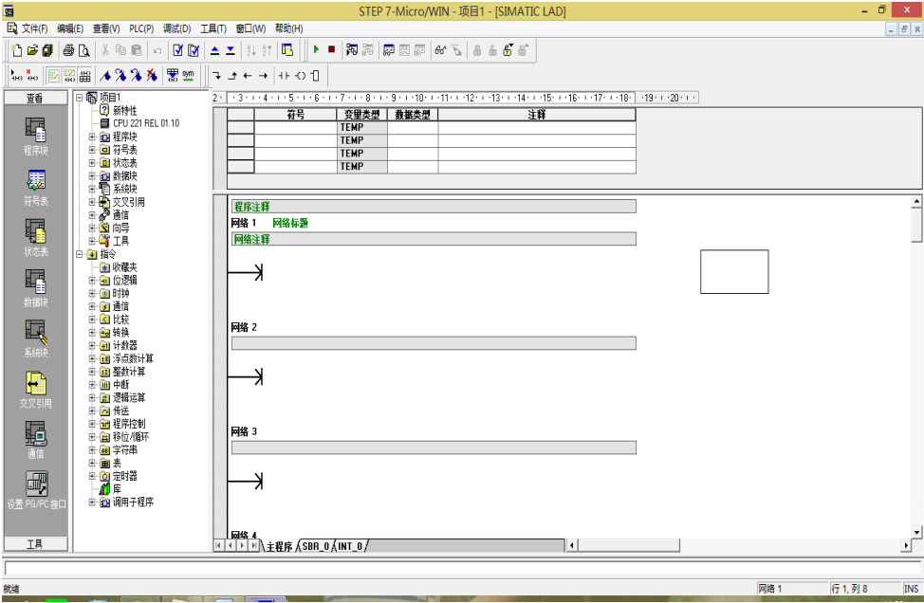
Task: Toggle symbol information table view
Action: pos(84,76)
